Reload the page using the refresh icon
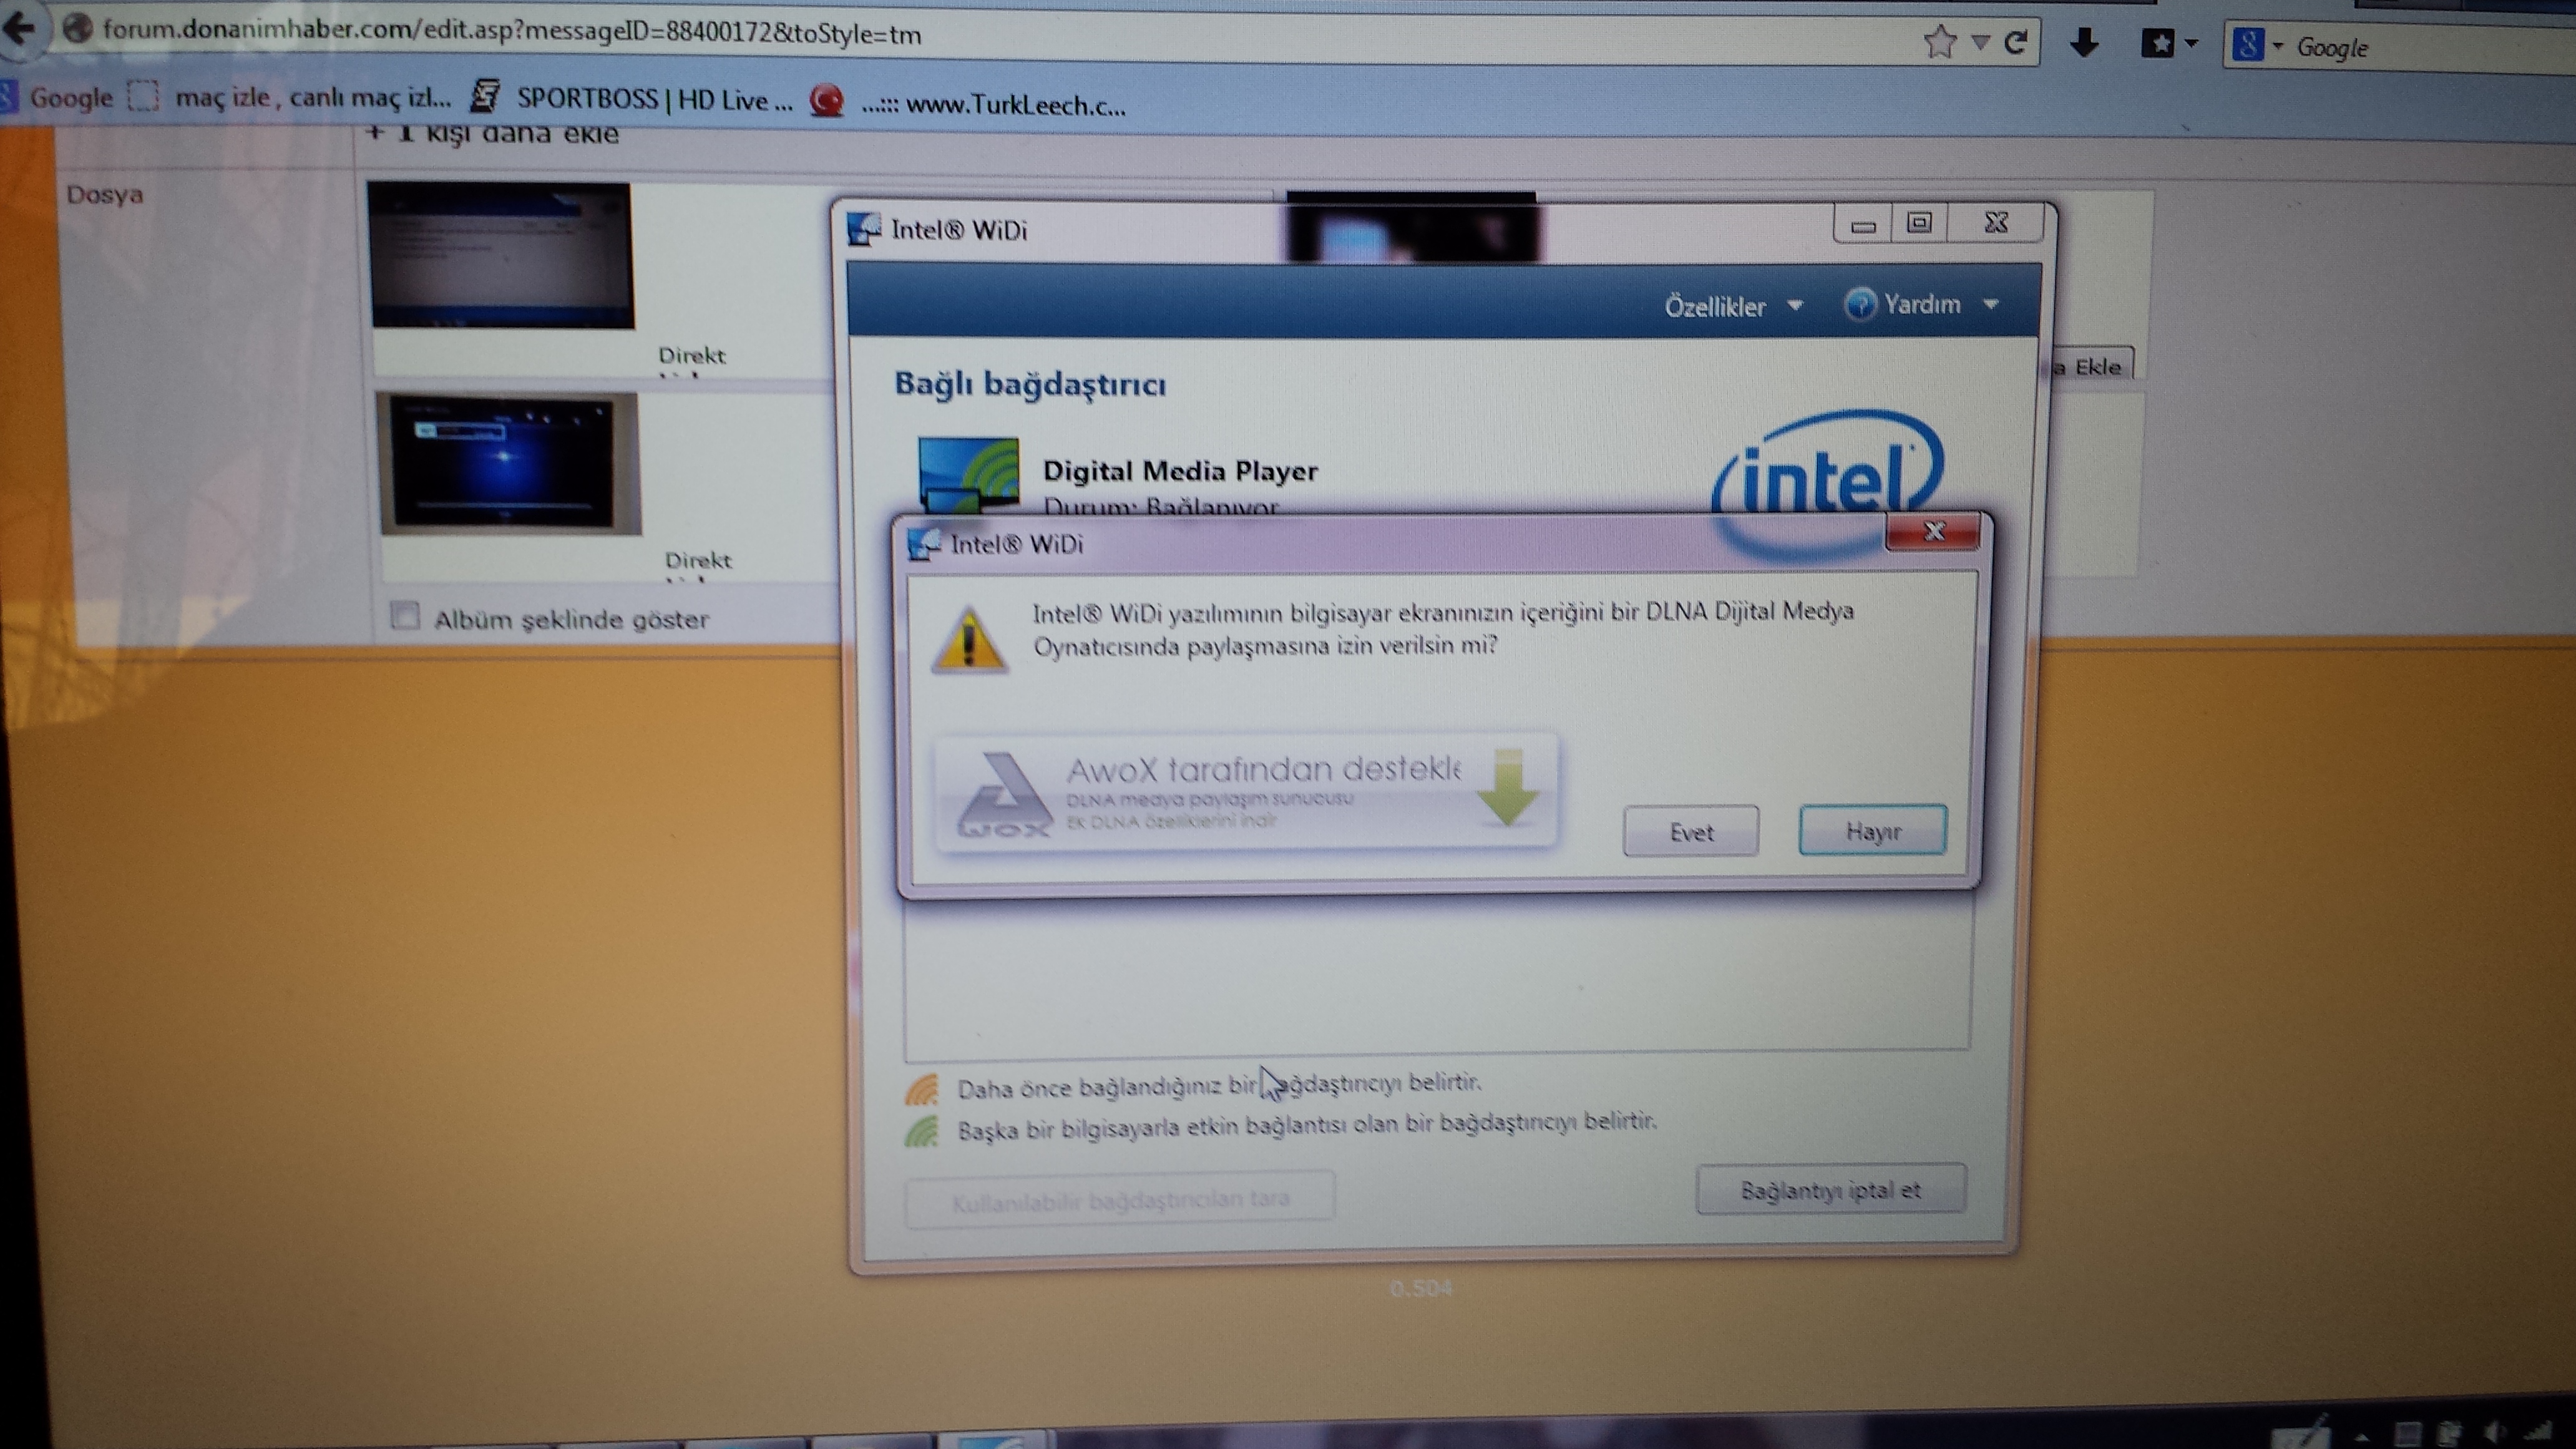 point(2016,42)
